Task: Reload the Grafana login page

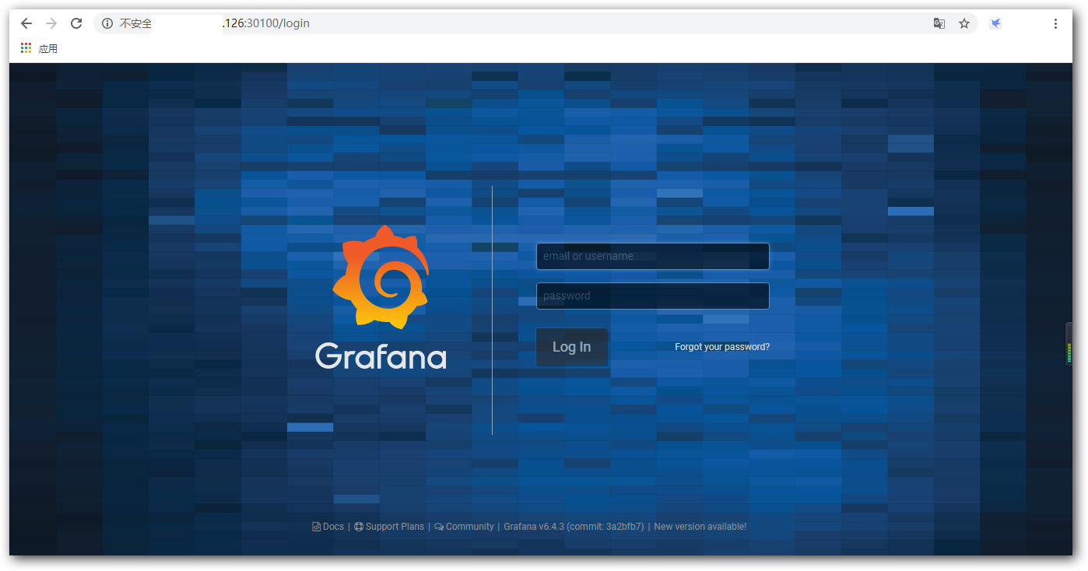Action: (76, 23)
